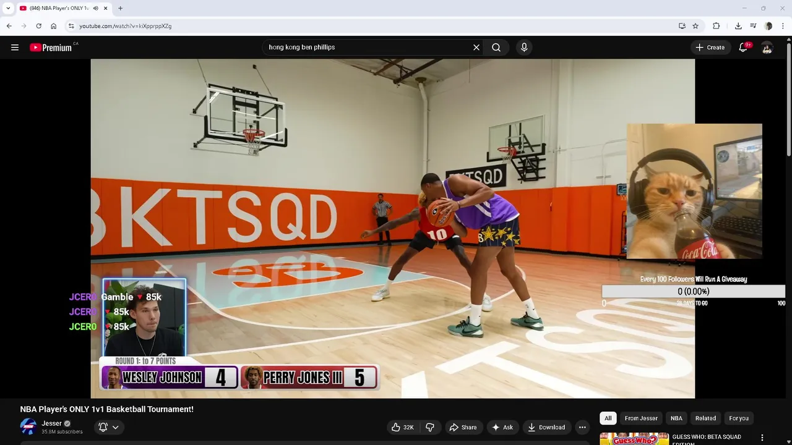Image resolution: width=792 pixels, height=445 pixels.
Task: Select the Related filter chip
Action: coord(705,418)
